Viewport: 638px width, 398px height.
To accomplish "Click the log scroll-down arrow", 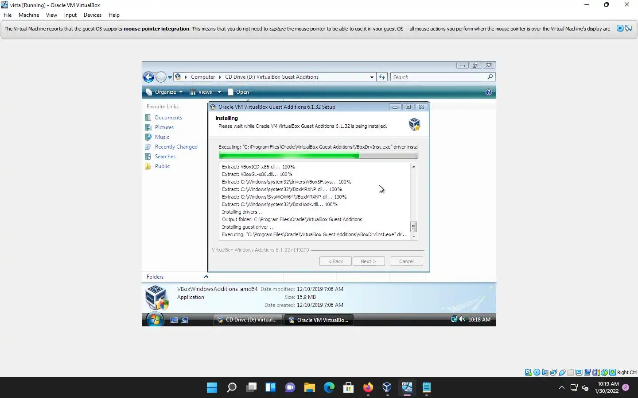I will pyautogui.click(x=413, y=237).
